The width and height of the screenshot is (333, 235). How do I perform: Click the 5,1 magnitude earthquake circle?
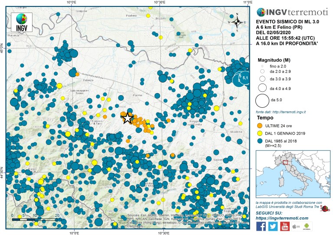point(244,78)
